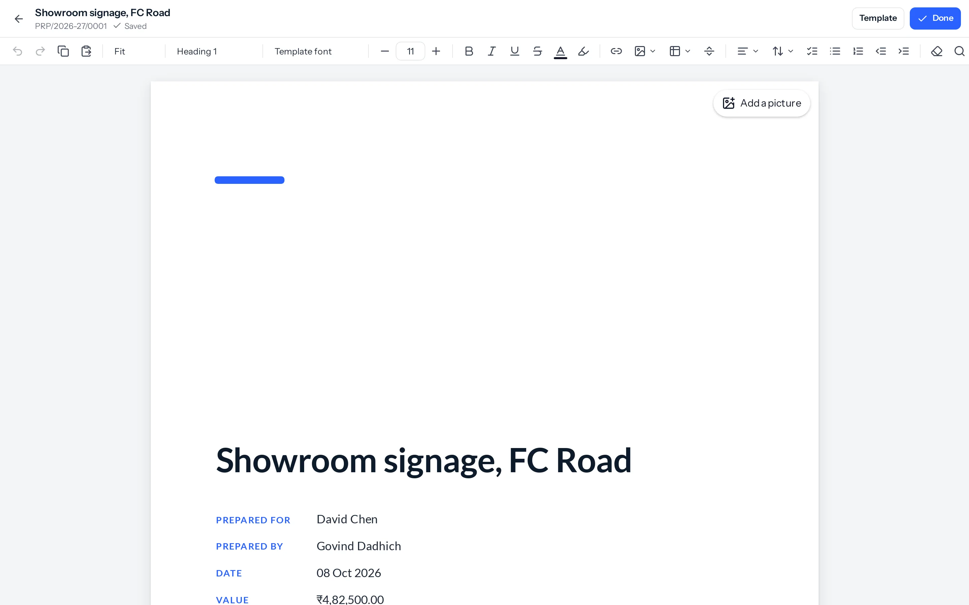
Task: Insert a hyperlink
Action: tap(616, 51)
